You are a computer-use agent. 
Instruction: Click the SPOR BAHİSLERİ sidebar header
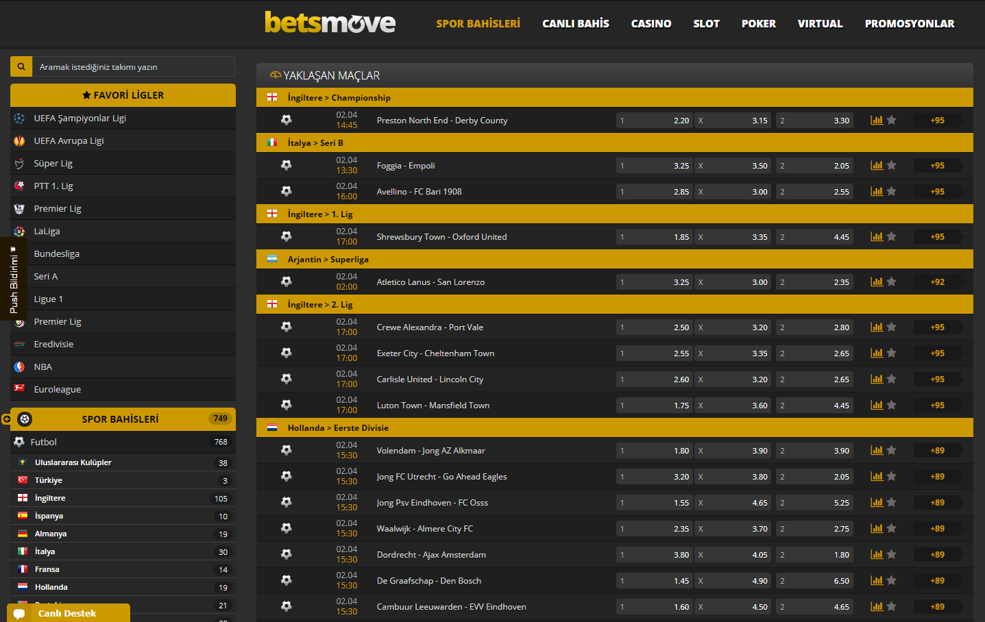coord(123,419)
